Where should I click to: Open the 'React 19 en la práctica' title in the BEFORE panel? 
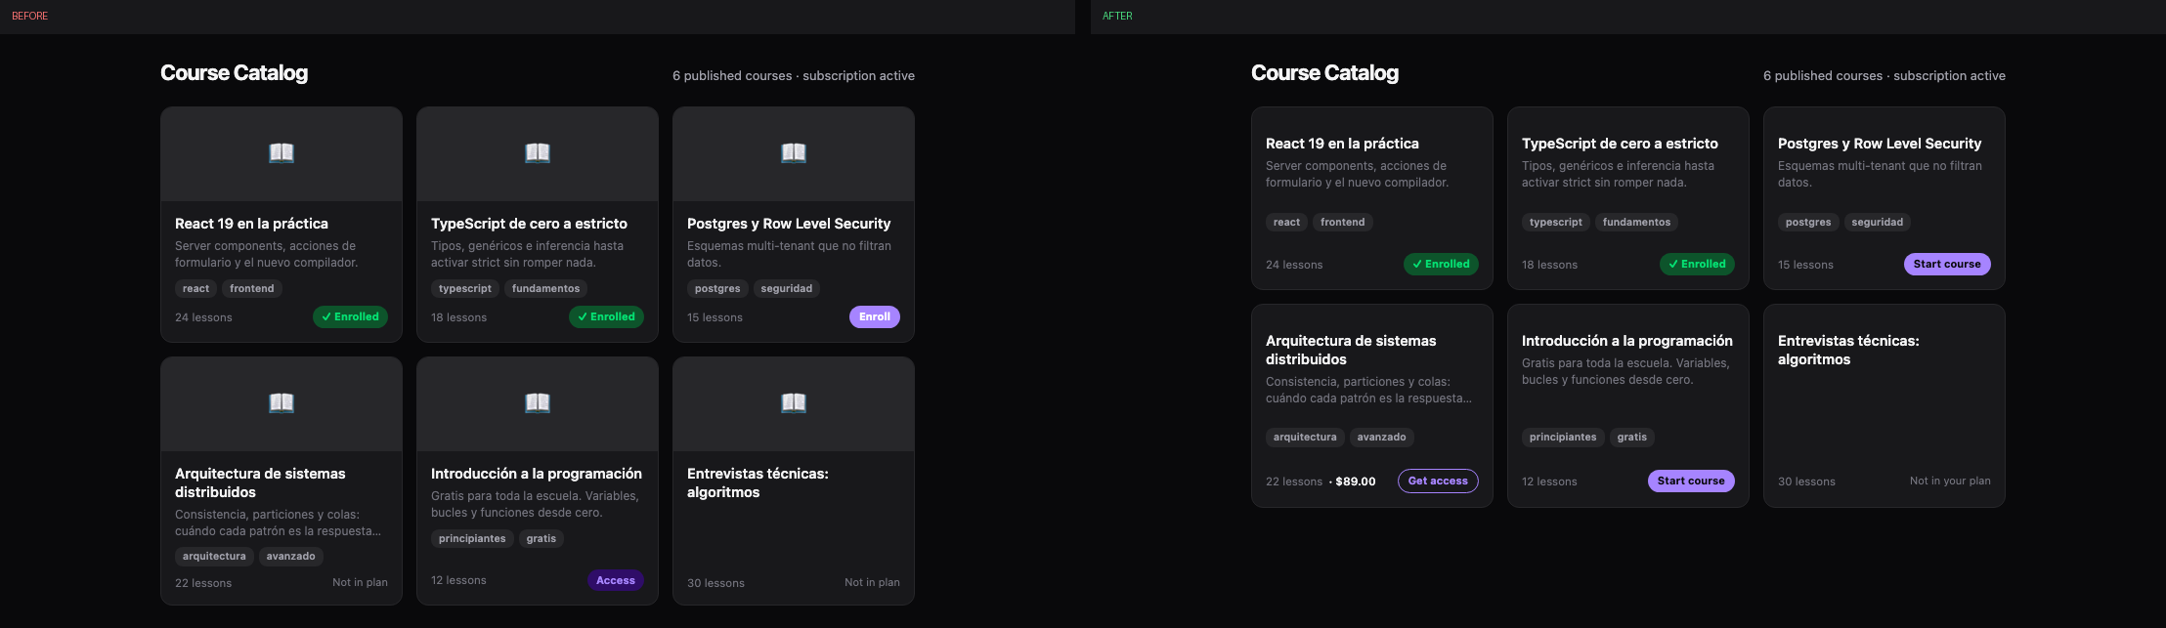(x=251, y=224)
